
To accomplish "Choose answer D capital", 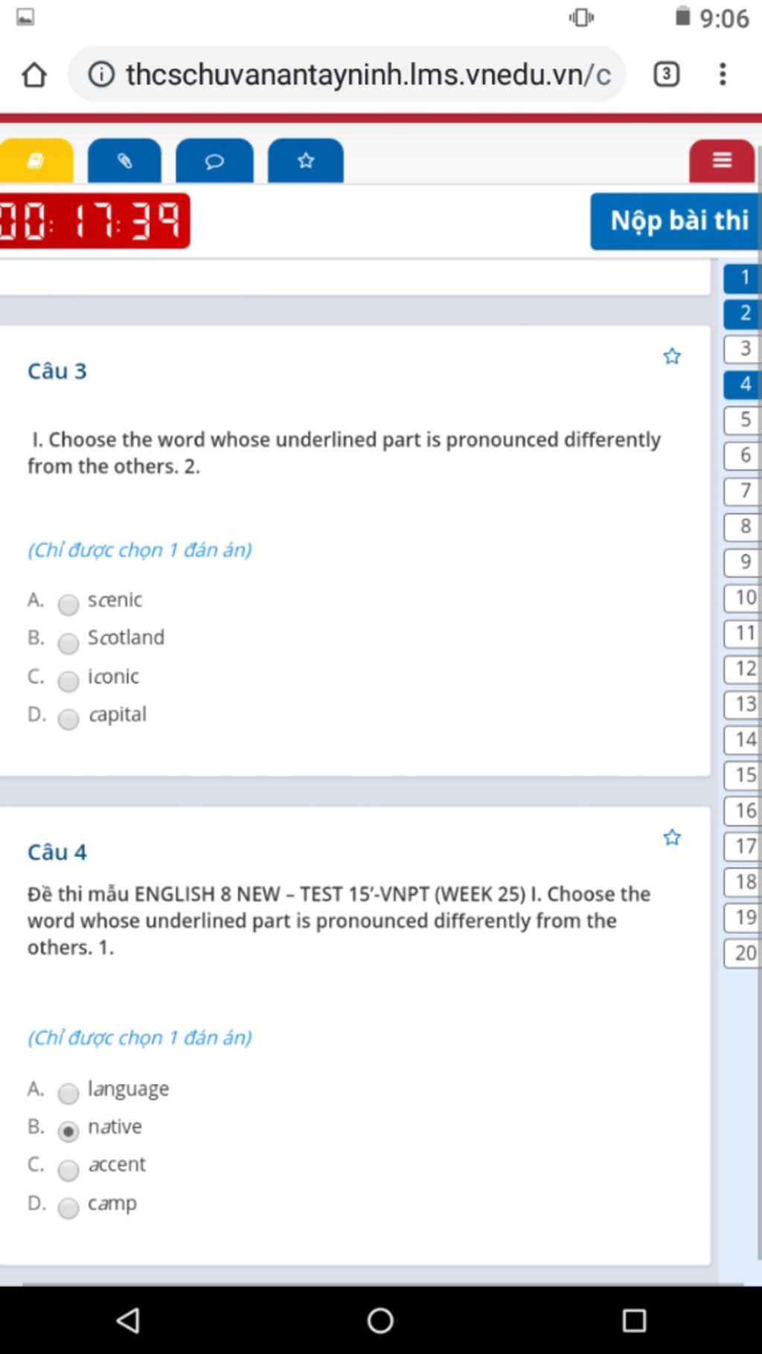I will click(x=68, y=719).
